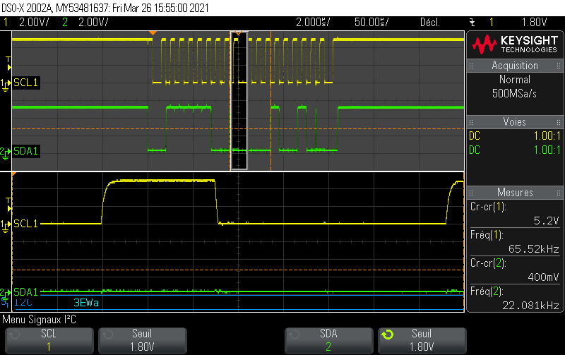
Task: Click the channel 1 ground marker in lower view
Action: pos(8,224)
